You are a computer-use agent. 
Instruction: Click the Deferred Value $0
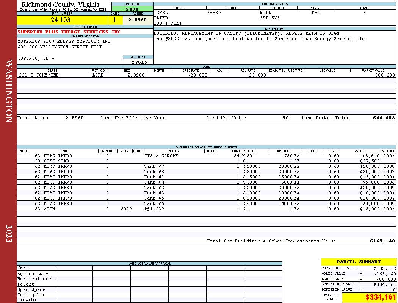click(393, 290)
